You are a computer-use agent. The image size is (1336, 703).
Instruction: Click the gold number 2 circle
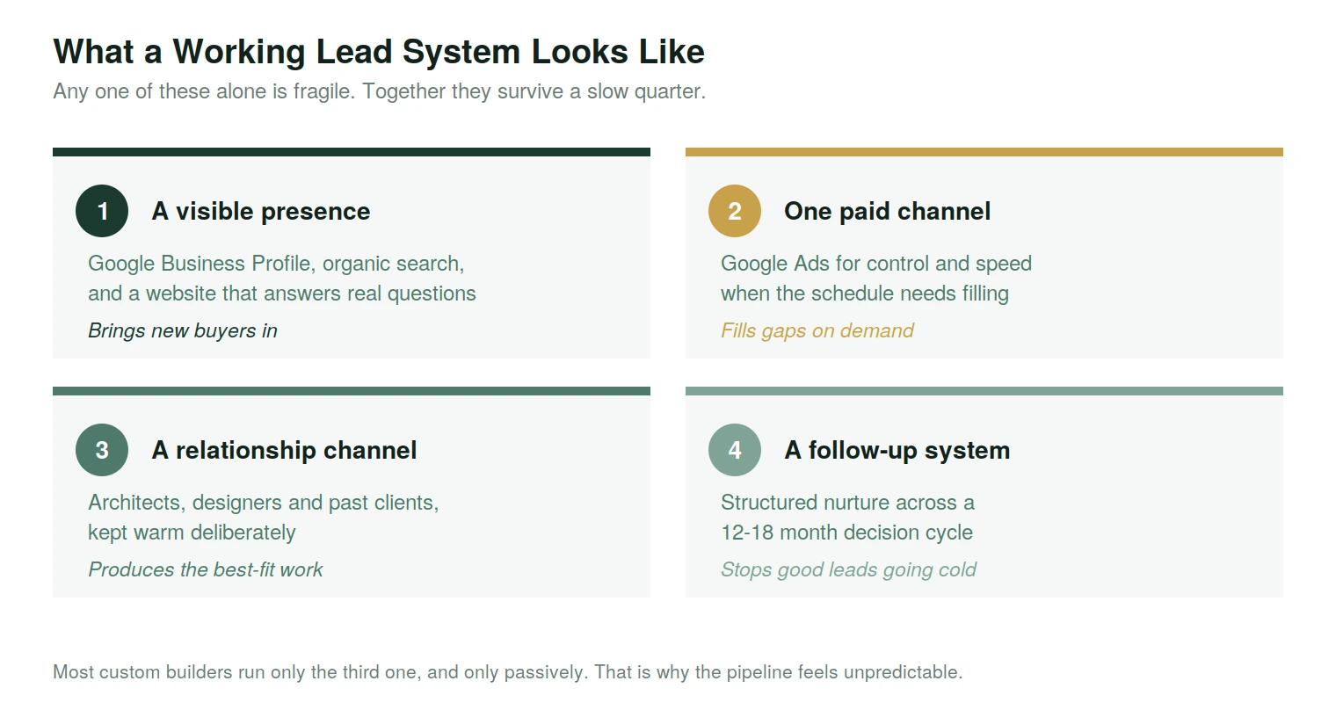[735, 211]
